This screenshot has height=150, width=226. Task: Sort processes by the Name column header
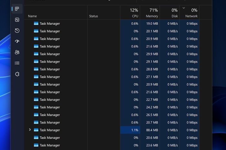click(x=32, y=16)
